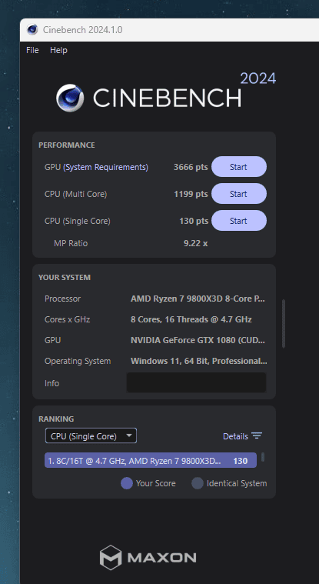This screenshot has height=584, width=319.
Task: Open the File menu
Action: tap(32, 50)
